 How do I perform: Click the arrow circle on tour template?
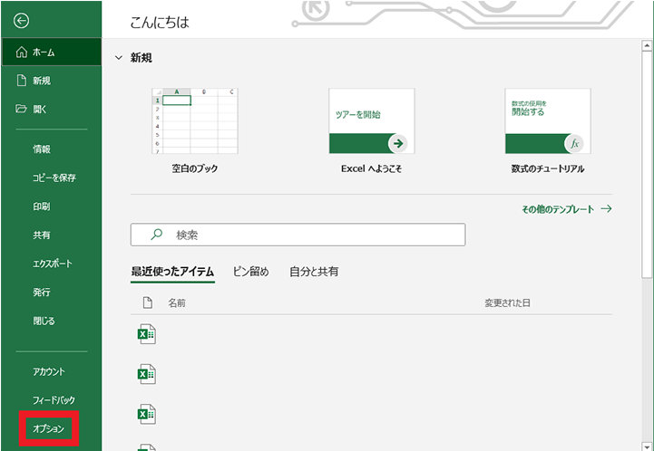(398, 143)
